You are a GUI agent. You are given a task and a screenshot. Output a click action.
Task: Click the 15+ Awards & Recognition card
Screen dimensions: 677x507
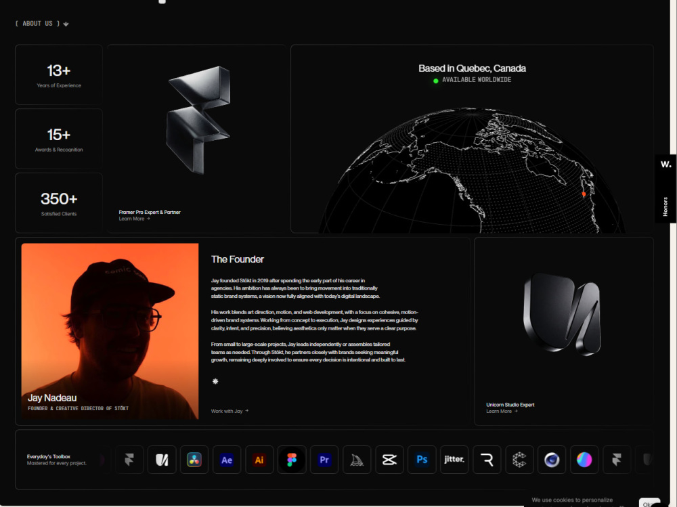tap(59, 139)
